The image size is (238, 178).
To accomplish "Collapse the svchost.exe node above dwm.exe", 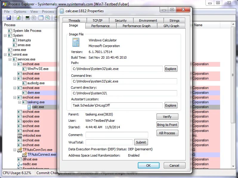I will [x=15, y=88].
